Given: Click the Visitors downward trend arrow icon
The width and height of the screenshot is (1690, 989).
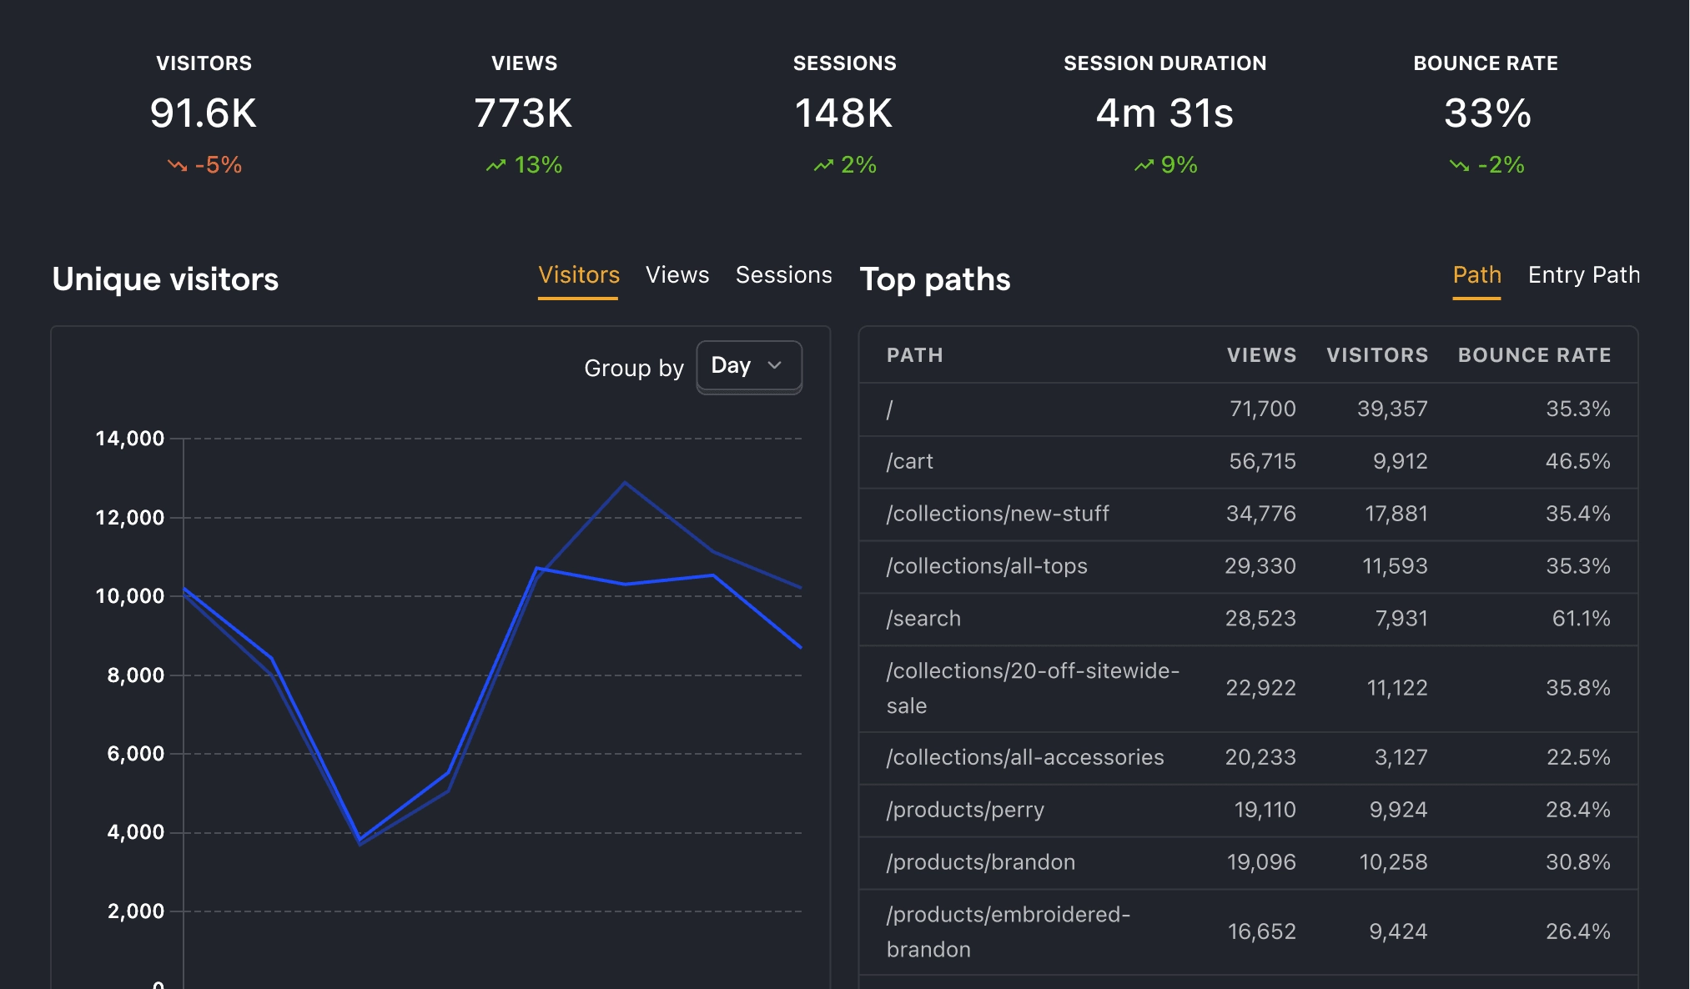Looking at the screenshot, I should tap(177, 165).
